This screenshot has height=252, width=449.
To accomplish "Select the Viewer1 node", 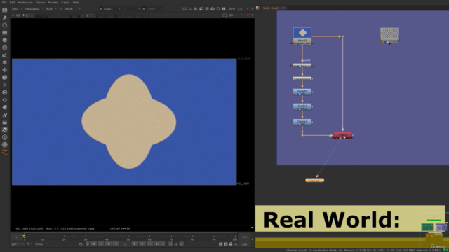I will (314, 181).
